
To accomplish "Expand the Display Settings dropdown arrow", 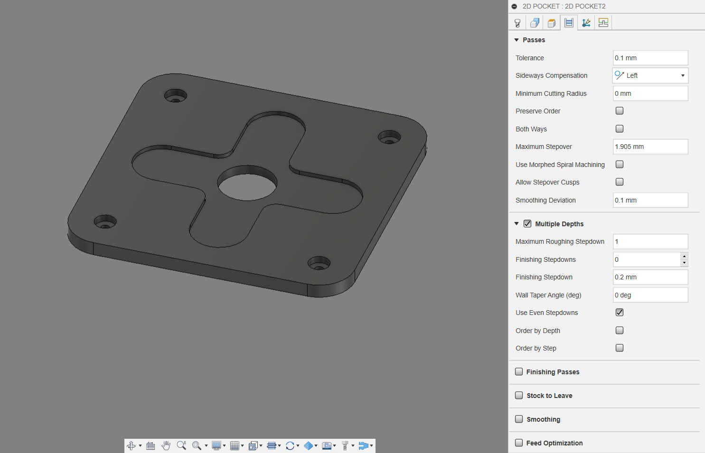I will (x=224, y=445).
